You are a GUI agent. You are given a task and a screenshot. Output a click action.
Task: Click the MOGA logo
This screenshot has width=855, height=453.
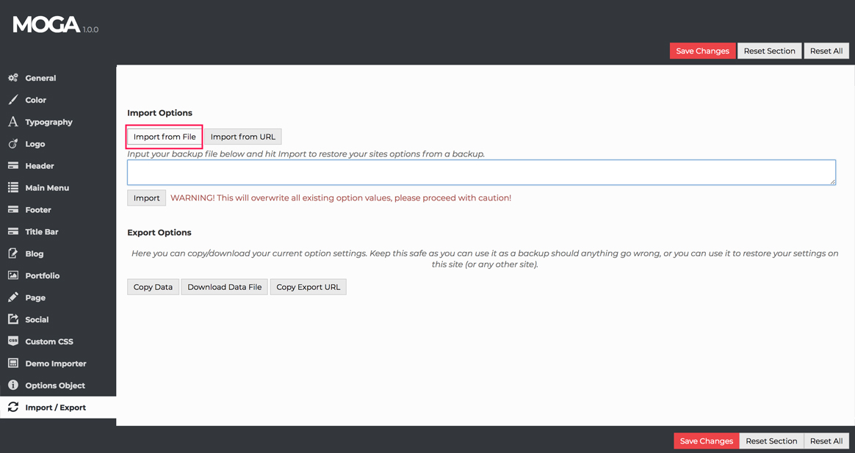point(46,24)
